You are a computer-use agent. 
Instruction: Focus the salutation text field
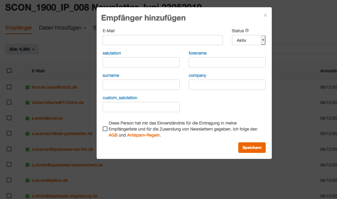pos(141,62)
